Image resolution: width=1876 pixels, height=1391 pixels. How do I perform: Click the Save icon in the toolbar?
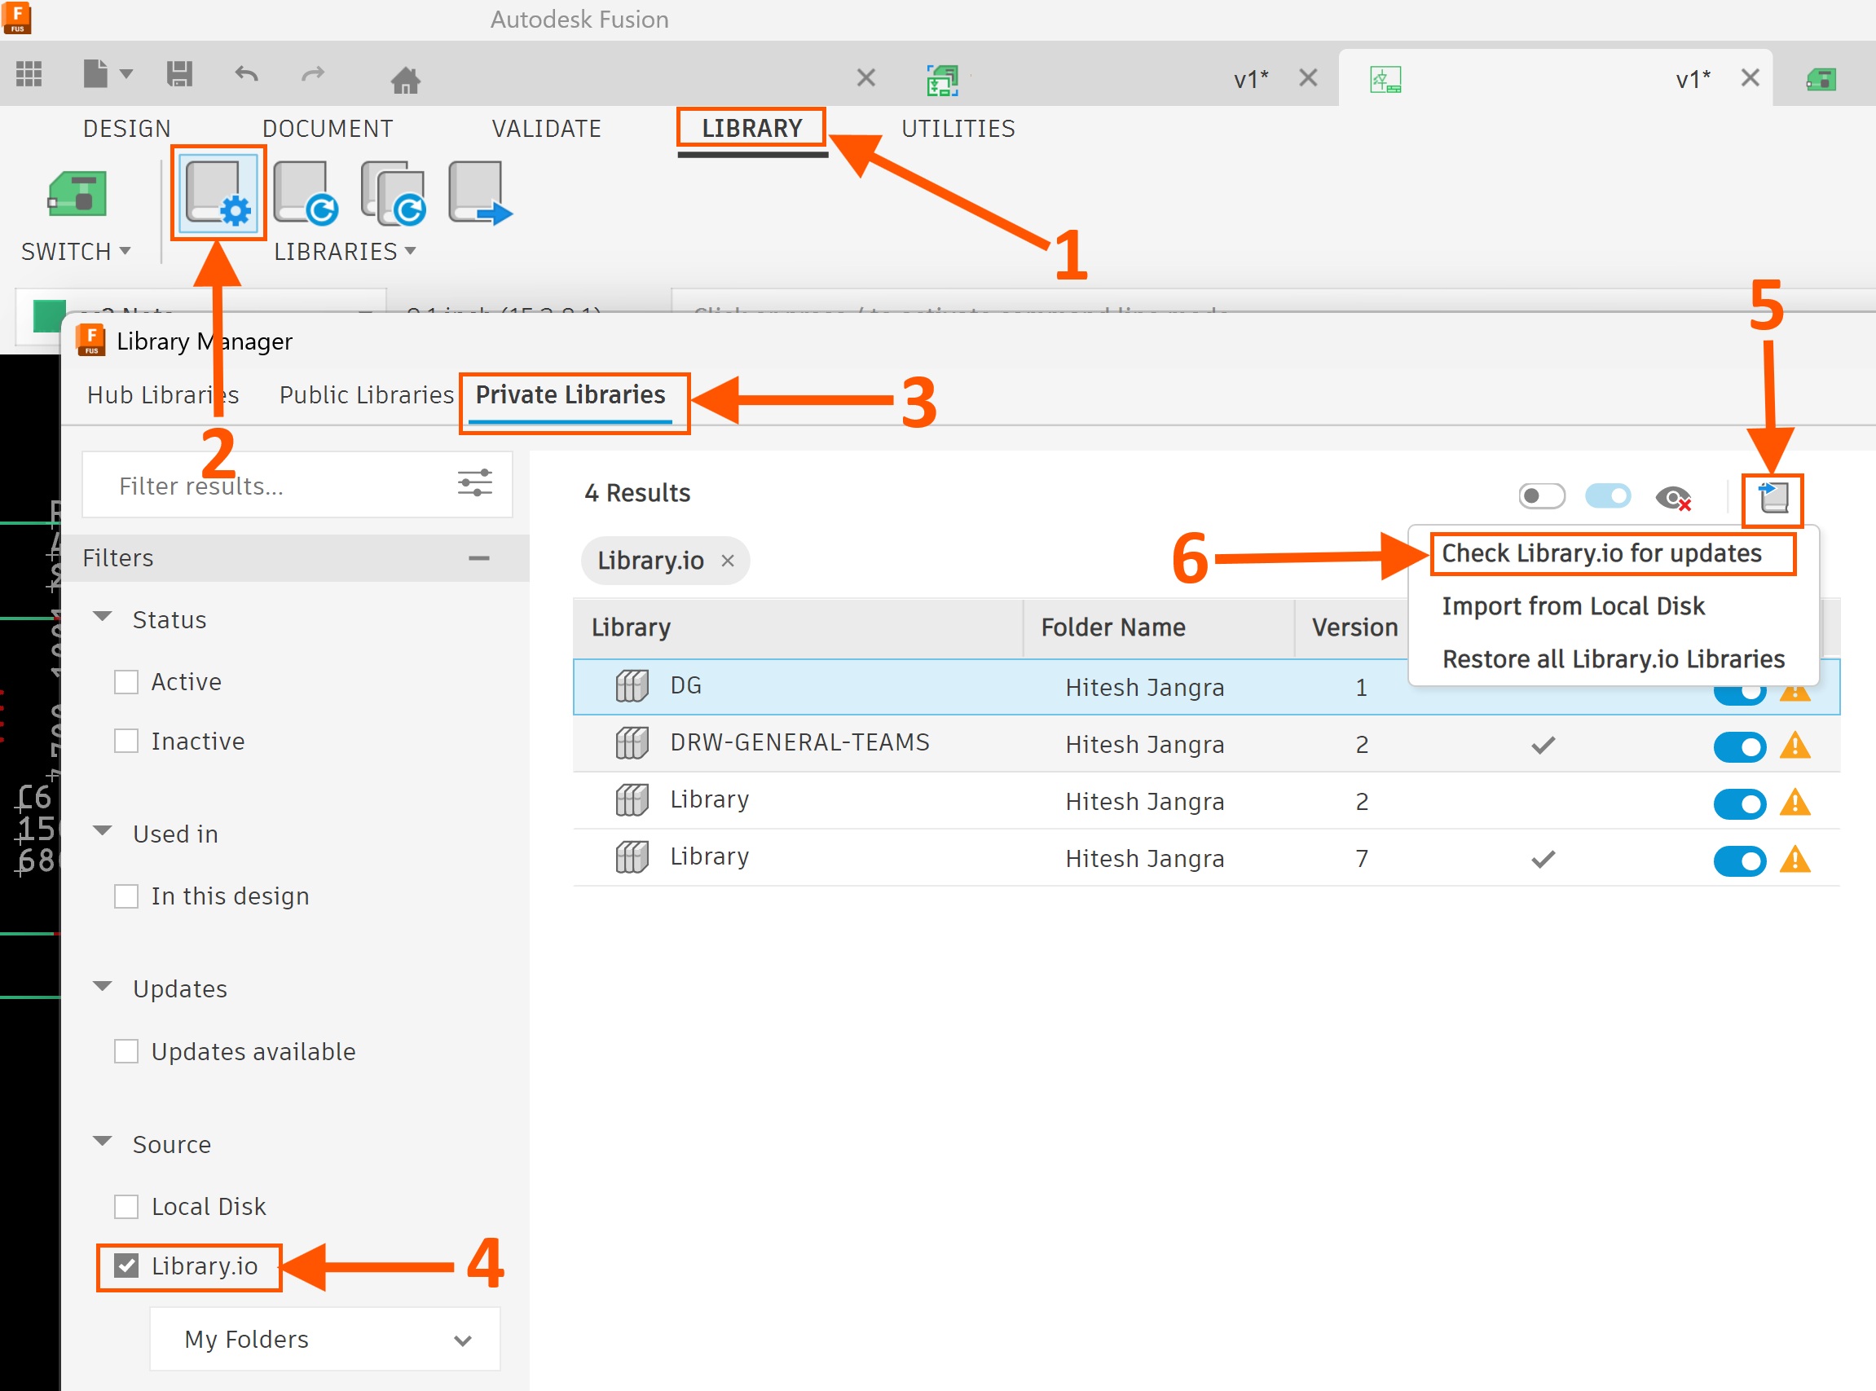click(x=179, y=74)
